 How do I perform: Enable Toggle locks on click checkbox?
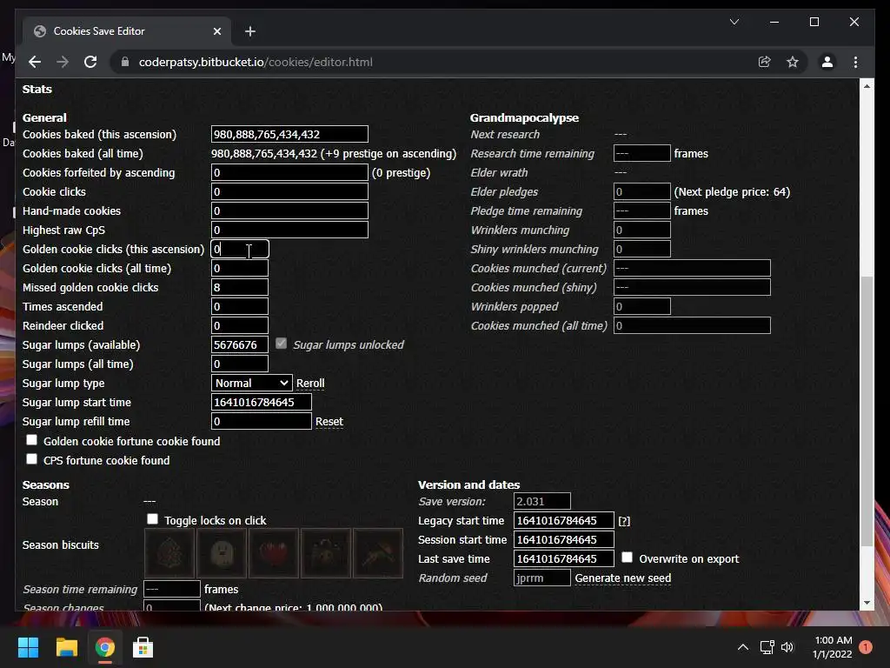coord(152,518)
